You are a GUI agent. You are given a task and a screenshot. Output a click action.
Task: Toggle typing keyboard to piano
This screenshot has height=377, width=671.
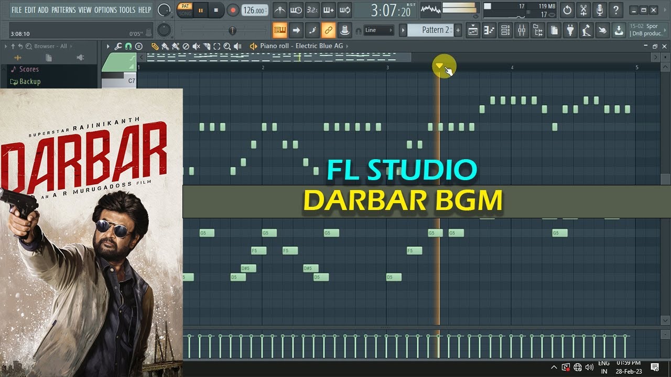(x=280, y=30)
